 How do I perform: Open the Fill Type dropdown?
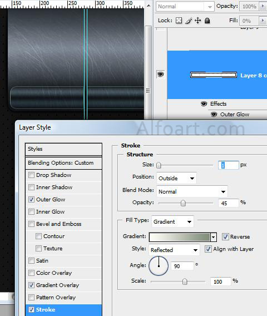click(x=172, y=221)
